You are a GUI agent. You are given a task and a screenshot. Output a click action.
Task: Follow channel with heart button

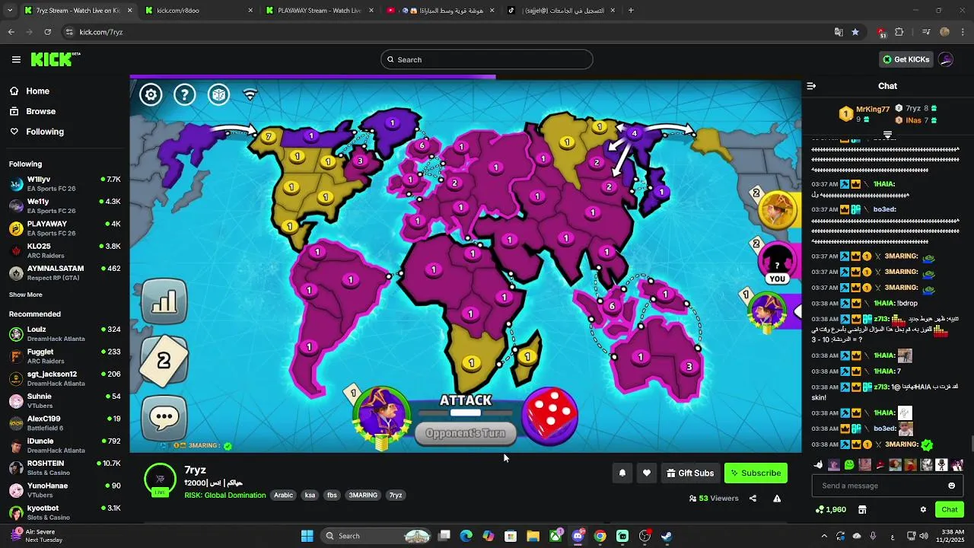point(647,473)
